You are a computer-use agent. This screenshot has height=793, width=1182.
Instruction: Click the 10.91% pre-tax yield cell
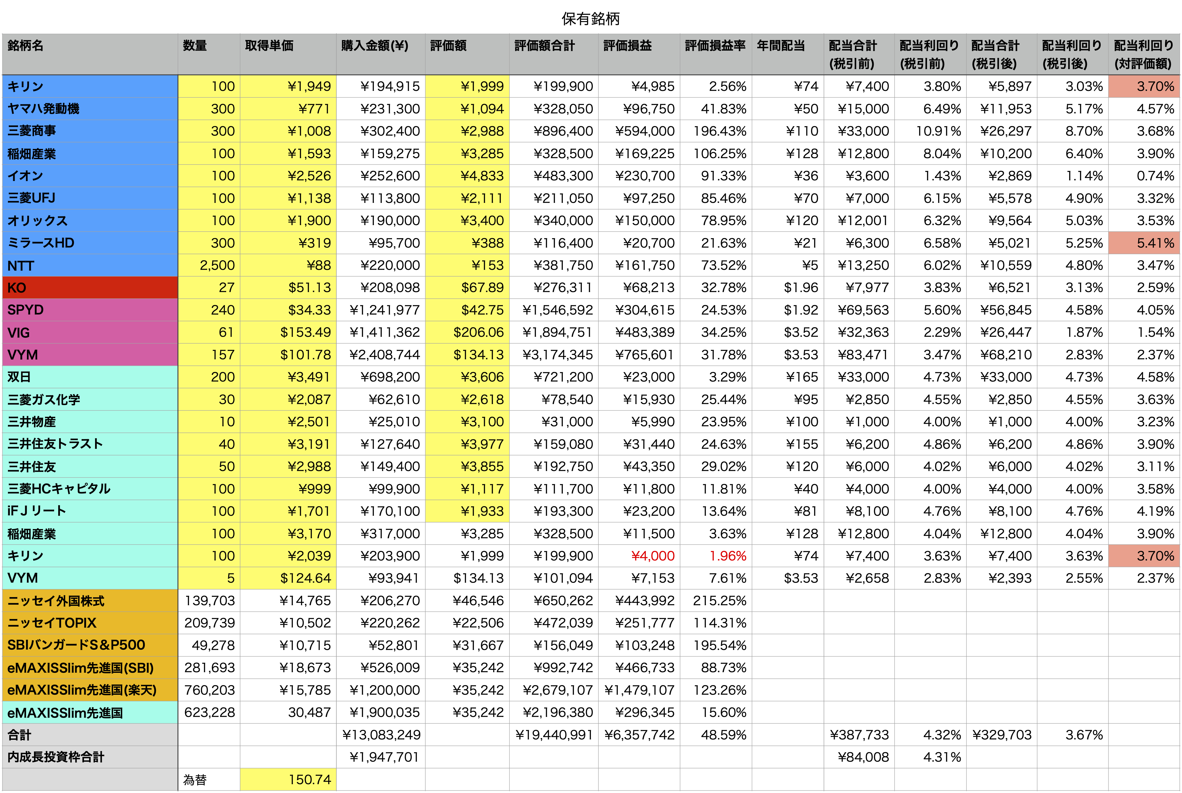[x=931, y=131]
